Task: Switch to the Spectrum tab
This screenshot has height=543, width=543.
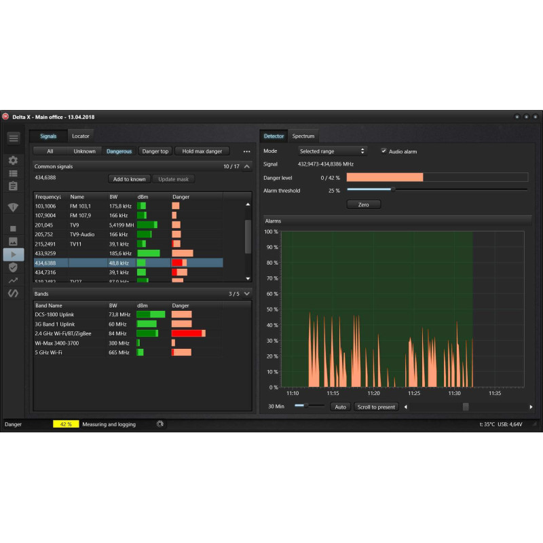Action: [303, 136]
